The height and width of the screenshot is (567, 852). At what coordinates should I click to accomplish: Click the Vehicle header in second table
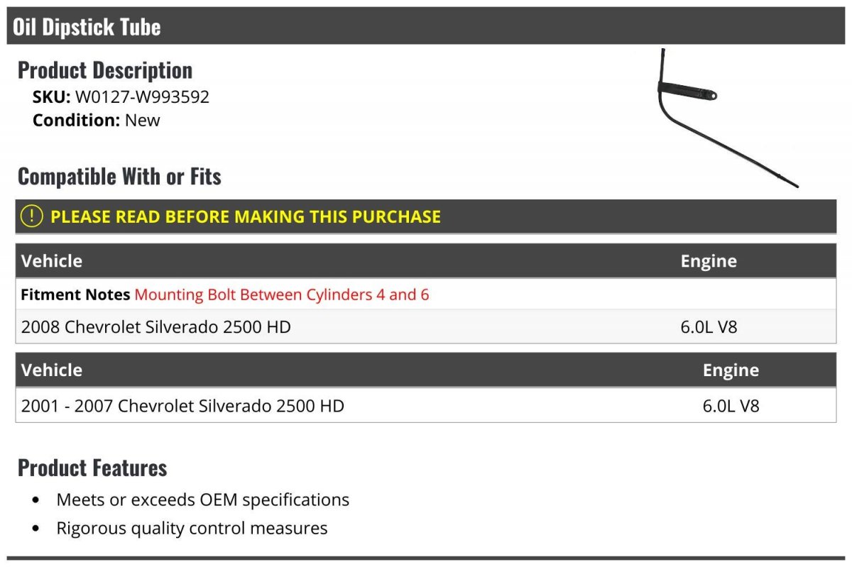52,370
